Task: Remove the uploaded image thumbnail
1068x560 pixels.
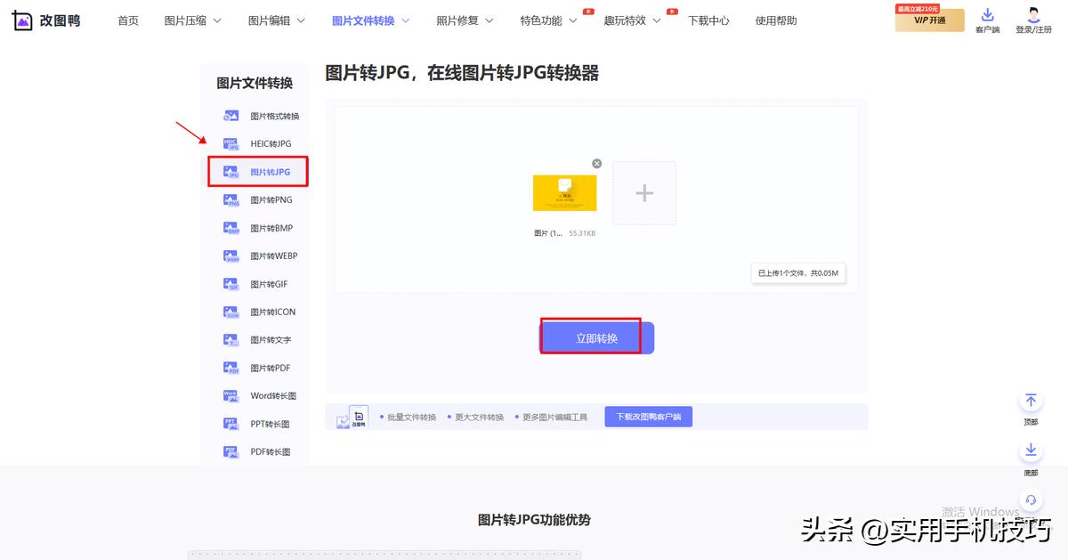Action: (596, 163)
